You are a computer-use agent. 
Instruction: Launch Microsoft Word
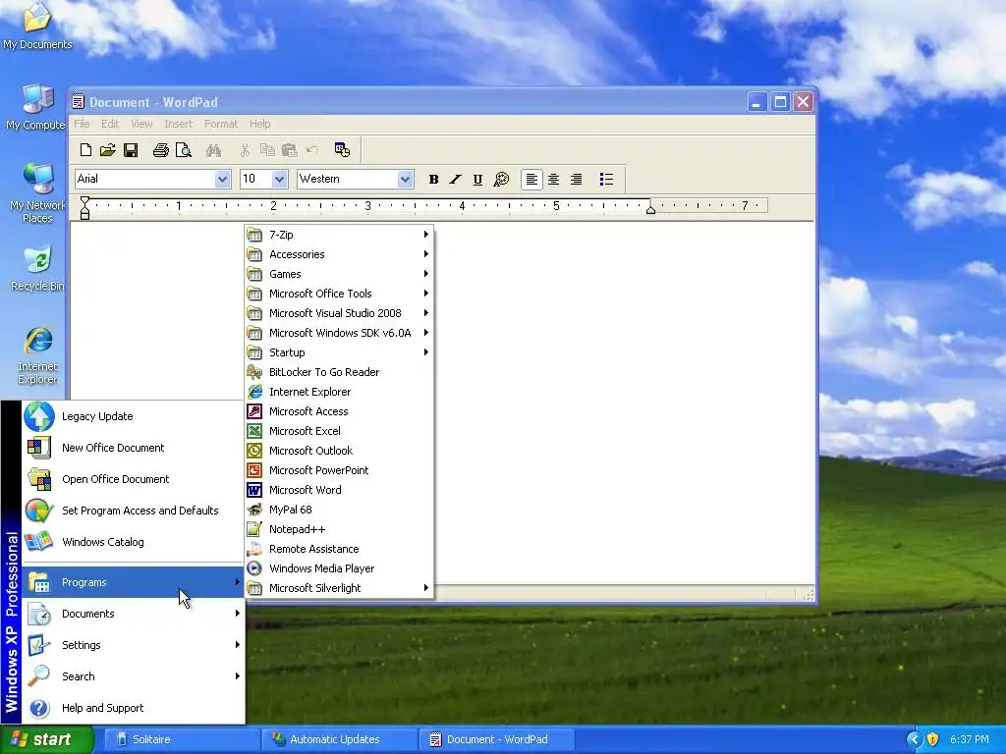(x=339, y=490)
